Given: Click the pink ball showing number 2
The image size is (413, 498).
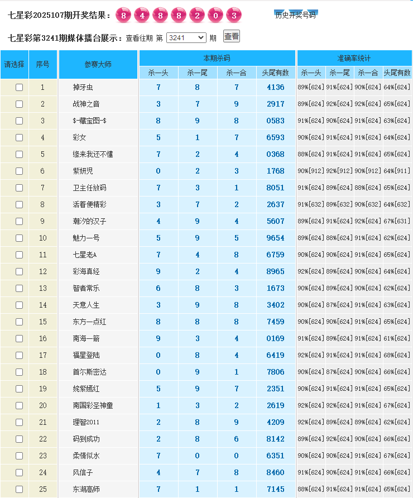Looking at the screenshot, I should (x=197, y=15).
